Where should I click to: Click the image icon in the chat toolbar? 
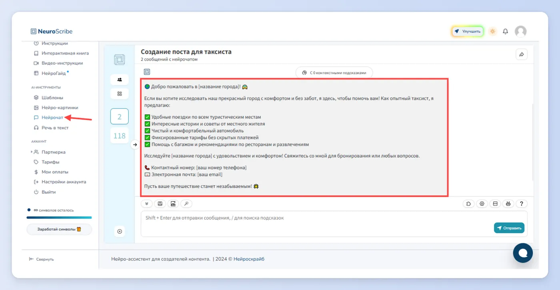[173, 204]
